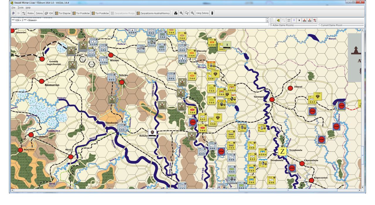Click the Retire button
The width and height of the screenshot is (375, 205).
pos(30,13)
